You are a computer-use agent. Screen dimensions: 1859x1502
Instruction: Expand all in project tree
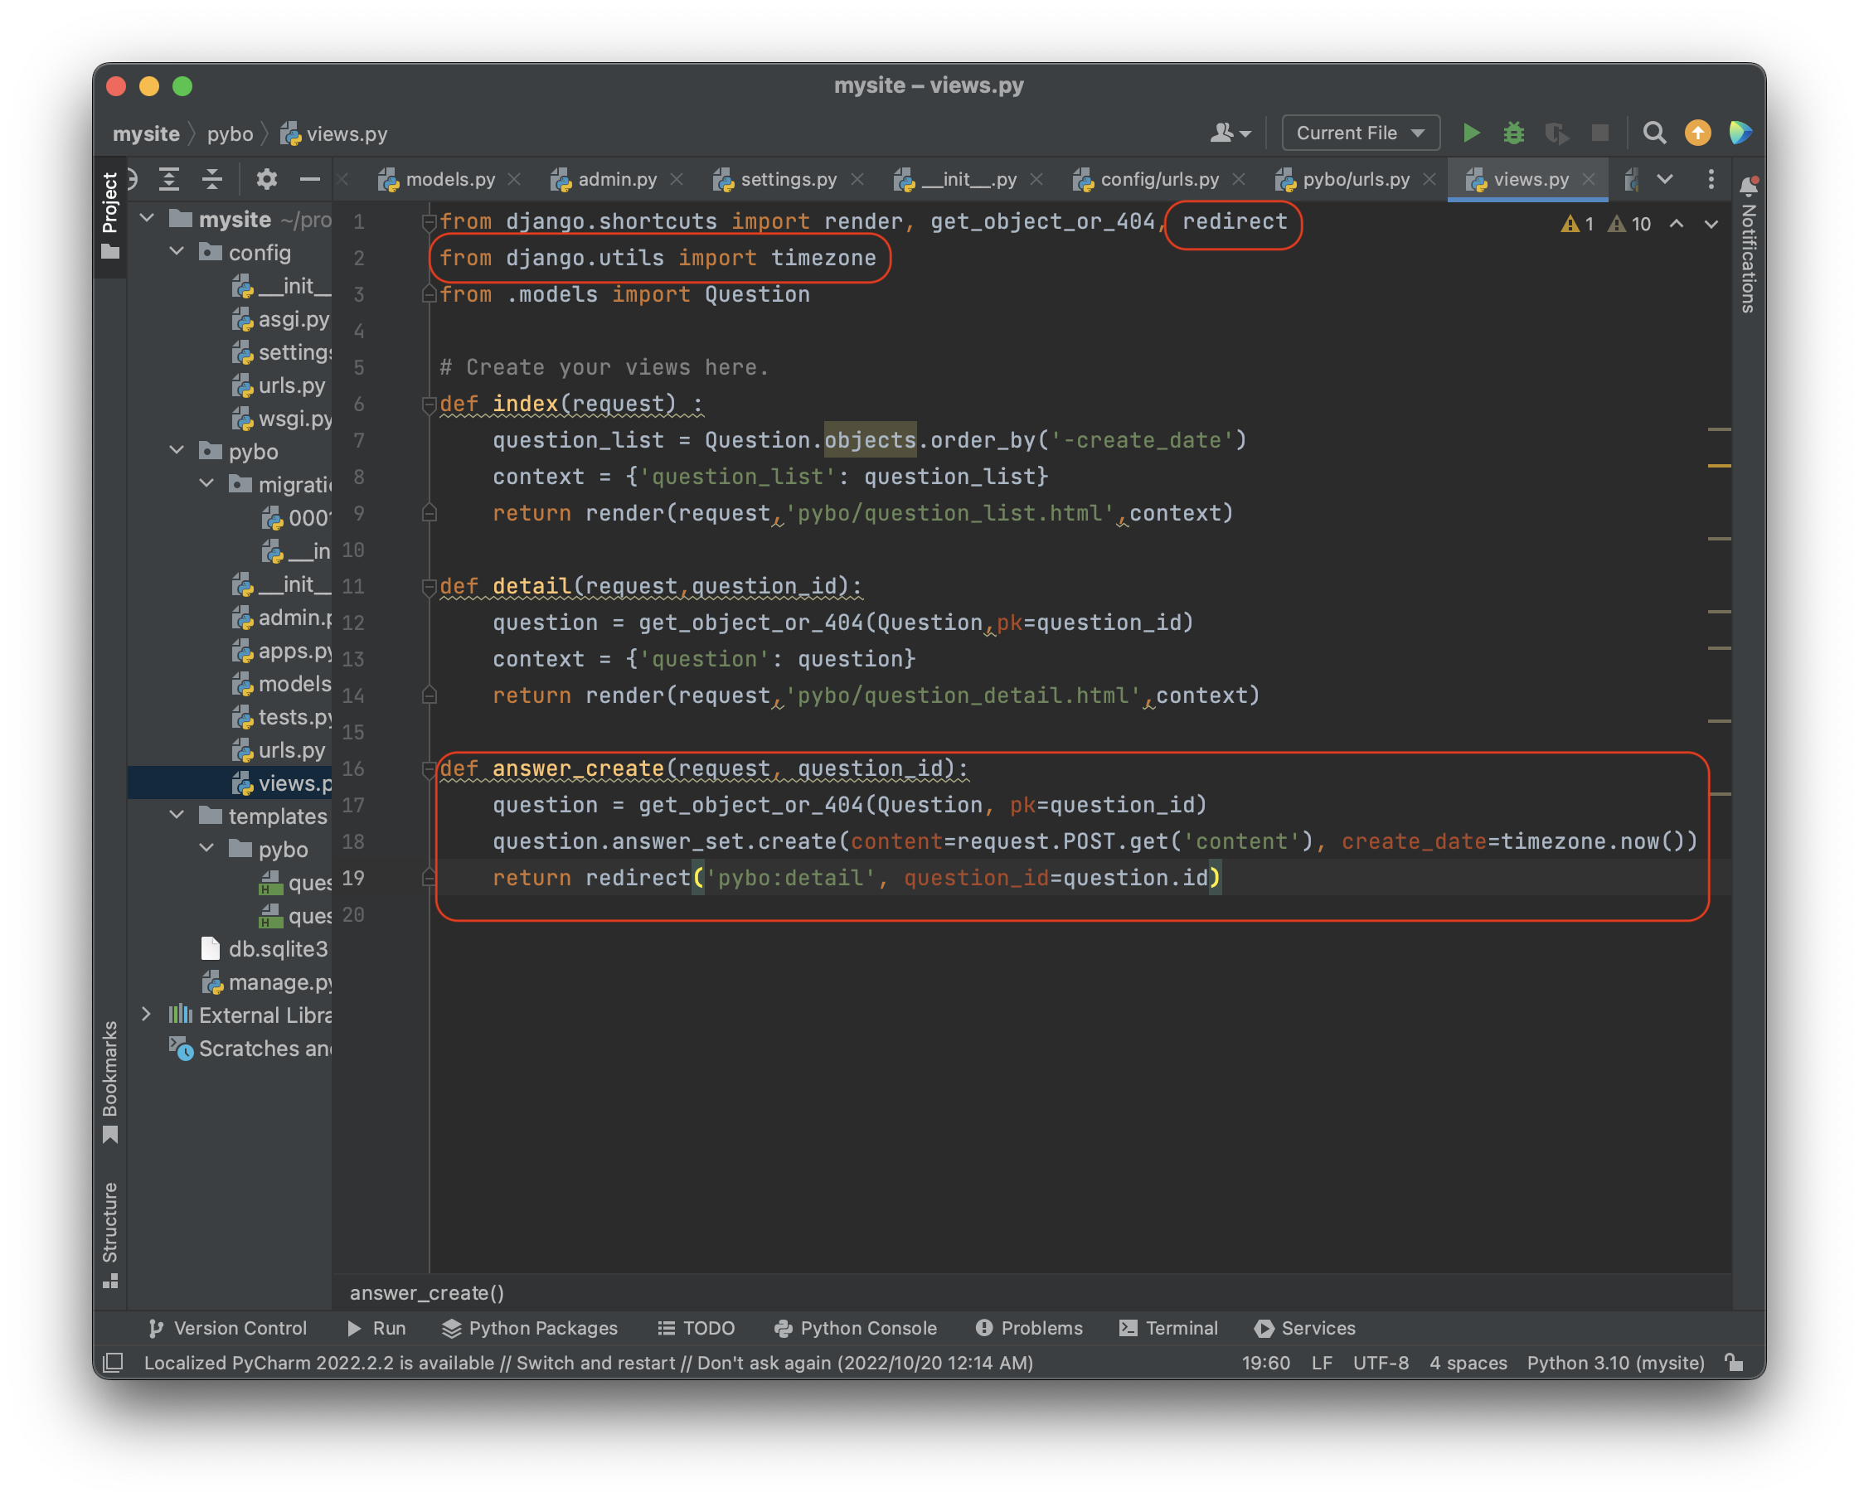coord(170,179)
